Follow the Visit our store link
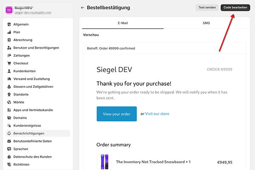The width and height of the screenshot is (255, 170). [157, 114]
